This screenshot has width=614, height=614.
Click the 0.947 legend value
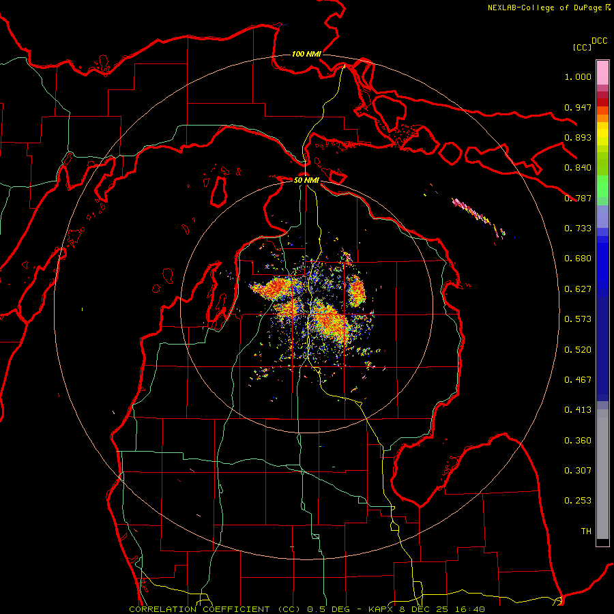(578, 107)
